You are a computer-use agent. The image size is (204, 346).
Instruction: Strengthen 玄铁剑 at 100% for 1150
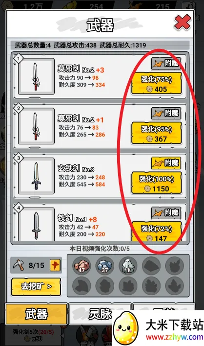(157, 183)
